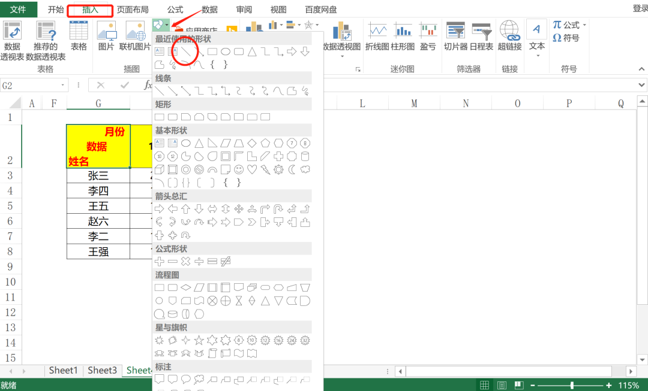Switch to Sheet1 tab
Image resolution: width=648 pixels, height=391 pixels.
point(63,371)
